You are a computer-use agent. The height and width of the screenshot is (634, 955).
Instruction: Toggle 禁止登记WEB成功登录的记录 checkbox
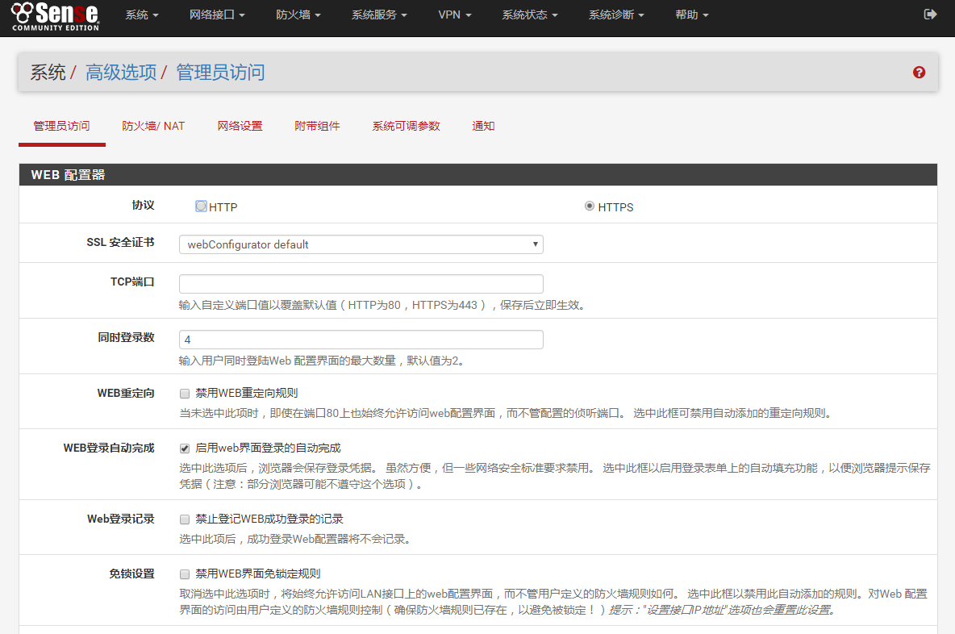coord(185,519)
